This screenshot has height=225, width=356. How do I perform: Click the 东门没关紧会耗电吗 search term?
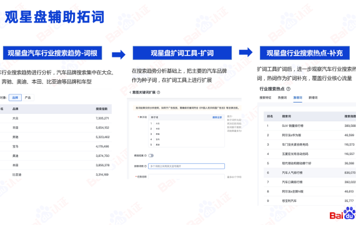tap(295, 144)
